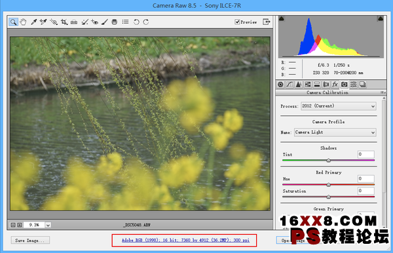Open the Detail panel tab

pyautogui.click(x=299, y=85)
